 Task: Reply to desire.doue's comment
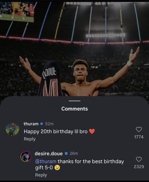(41, 175)
